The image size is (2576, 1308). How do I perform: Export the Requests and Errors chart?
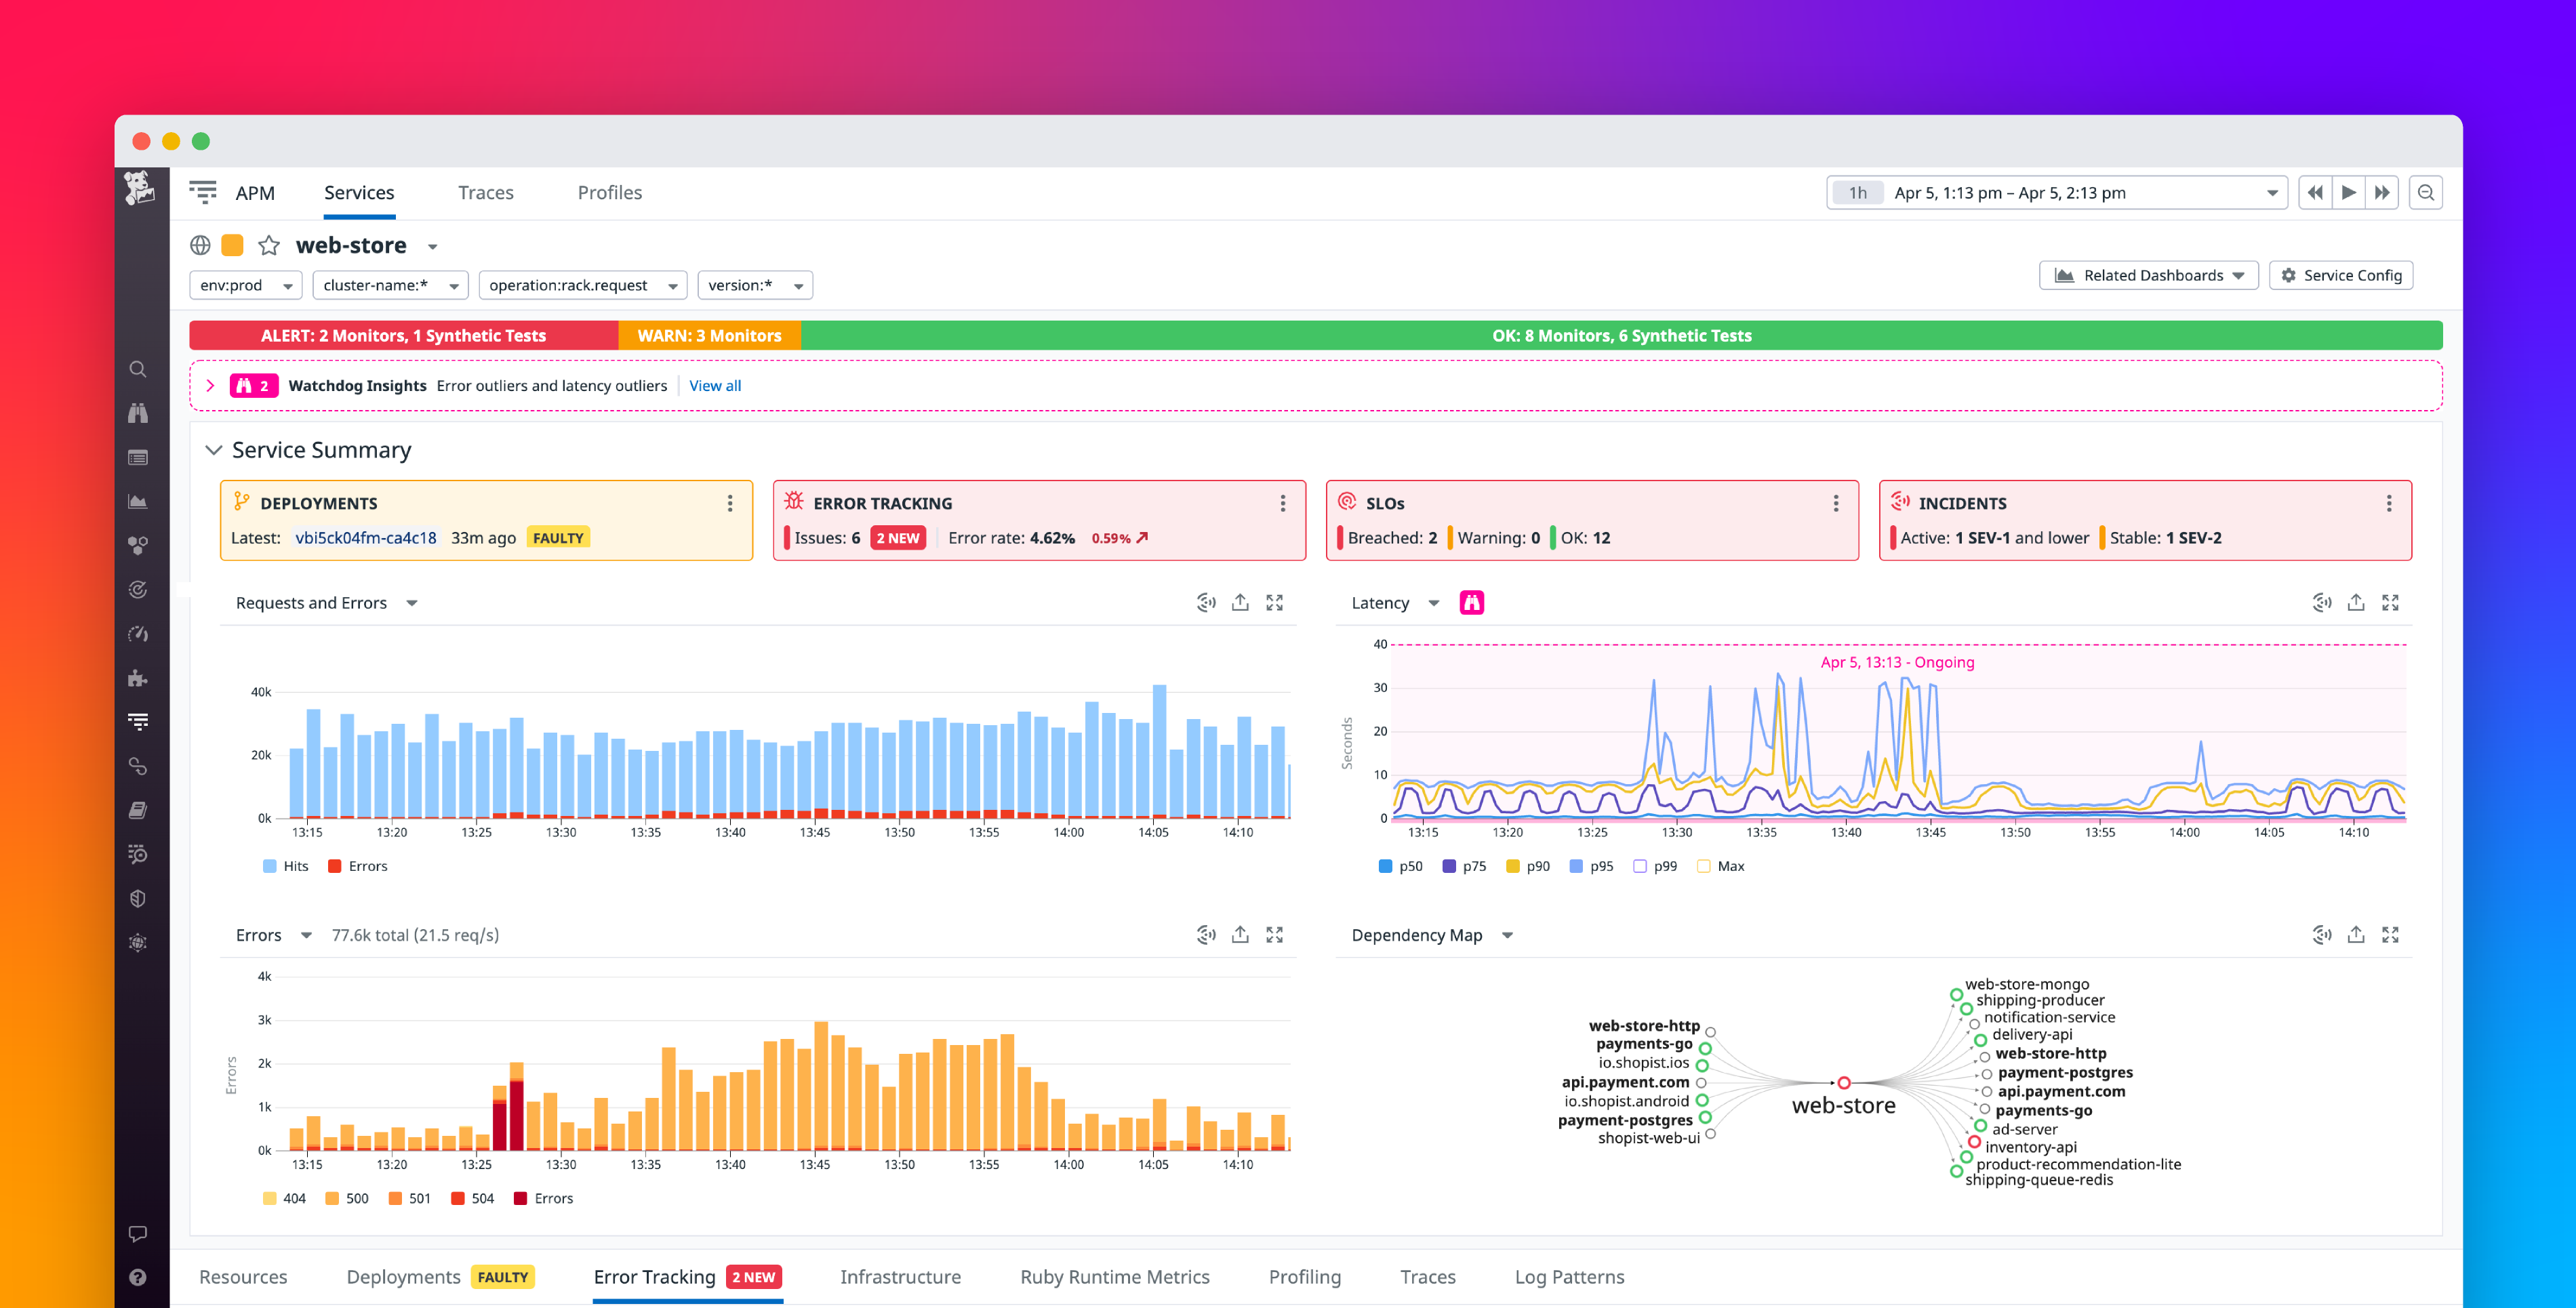click(x=1240, y=602)
